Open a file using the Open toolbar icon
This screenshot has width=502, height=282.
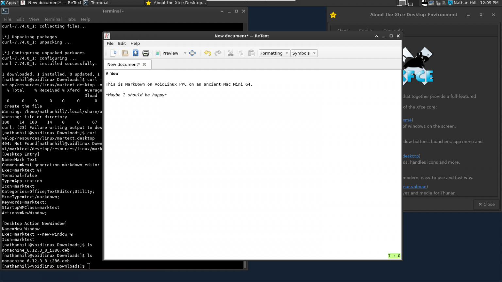click(x=125, y=53)
